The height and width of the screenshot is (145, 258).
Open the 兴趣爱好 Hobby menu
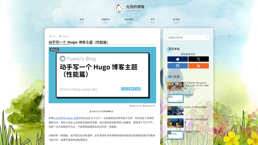(x=105, y=21)
